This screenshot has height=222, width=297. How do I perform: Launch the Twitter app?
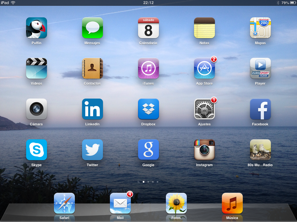coord(93,150)
